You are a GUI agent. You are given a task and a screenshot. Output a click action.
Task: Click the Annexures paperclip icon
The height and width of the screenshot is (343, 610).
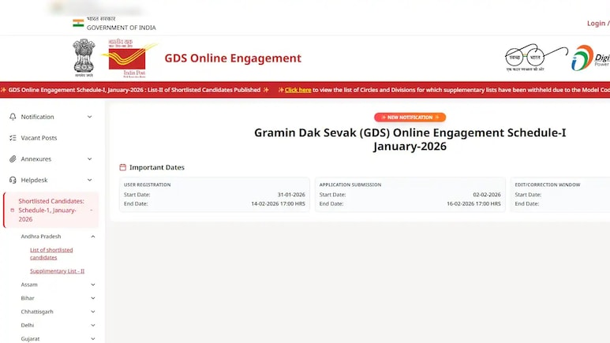pyautogui.click(x=13, y=159)
